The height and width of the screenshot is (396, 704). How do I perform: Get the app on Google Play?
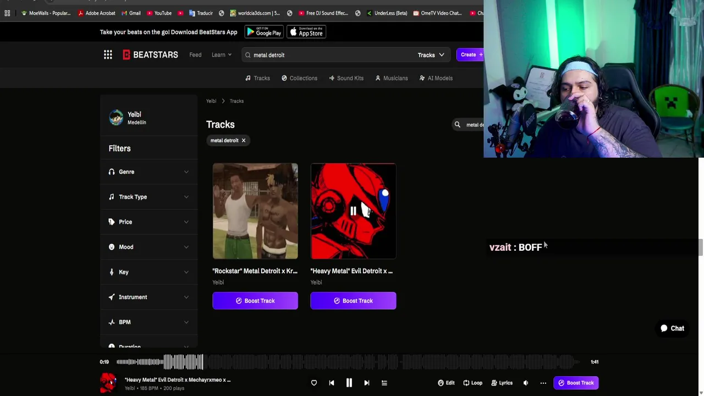click(x=263, y=32)
